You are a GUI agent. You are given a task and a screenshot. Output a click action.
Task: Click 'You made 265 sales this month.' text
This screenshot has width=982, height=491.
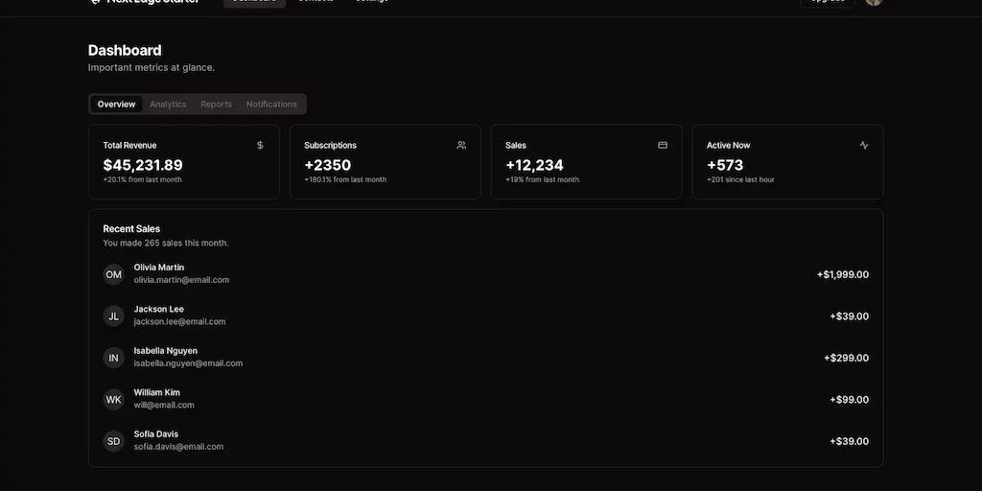[x=166, y=243]
